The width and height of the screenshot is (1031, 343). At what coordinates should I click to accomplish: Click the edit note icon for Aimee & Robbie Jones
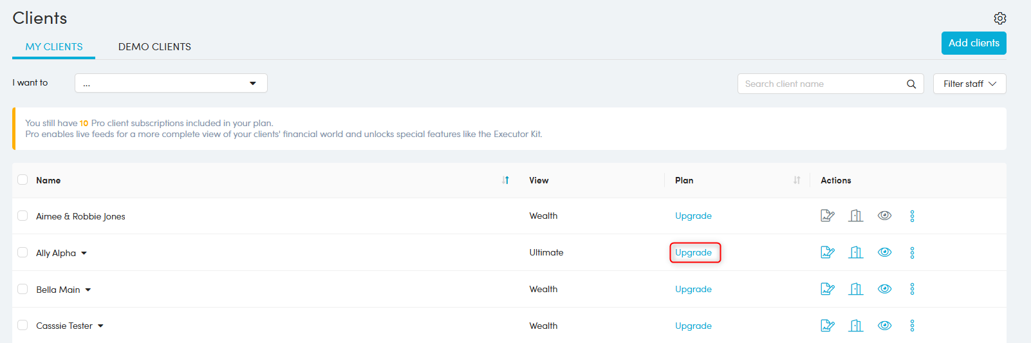coord(827,216)
